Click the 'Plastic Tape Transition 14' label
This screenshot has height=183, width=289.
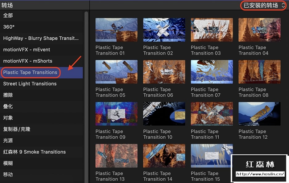158,176
